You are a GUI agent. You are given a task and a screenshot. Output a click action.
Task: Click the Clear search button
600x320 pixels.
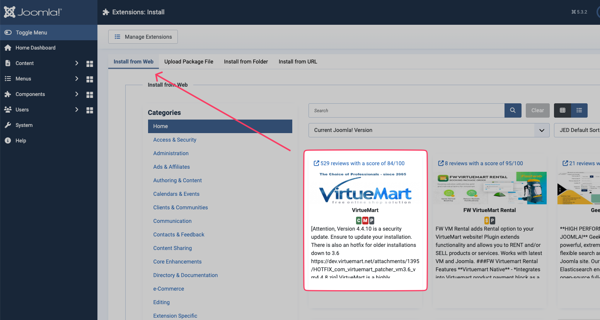538,110
